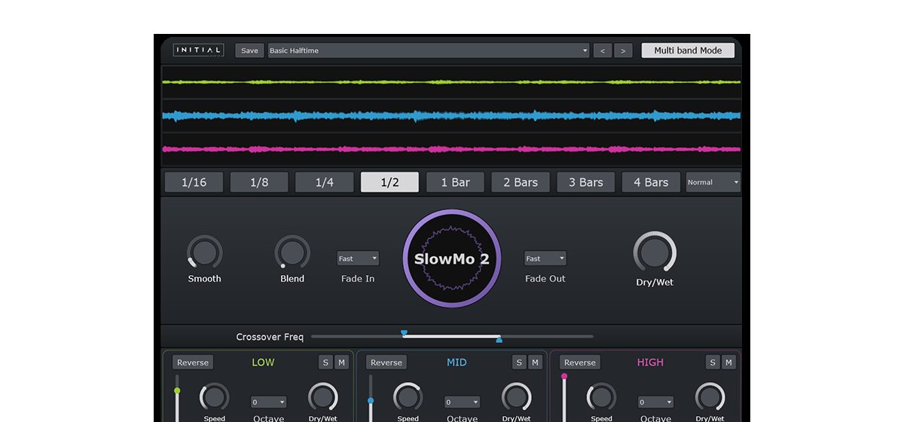The width and height of the screenshot is (904, 422).
Task: Select the 1 Bar loop length
Action: point(455,182)
